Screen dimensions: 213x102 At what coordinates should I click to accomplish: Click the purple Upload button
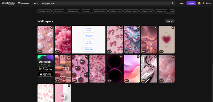point(191,3)
